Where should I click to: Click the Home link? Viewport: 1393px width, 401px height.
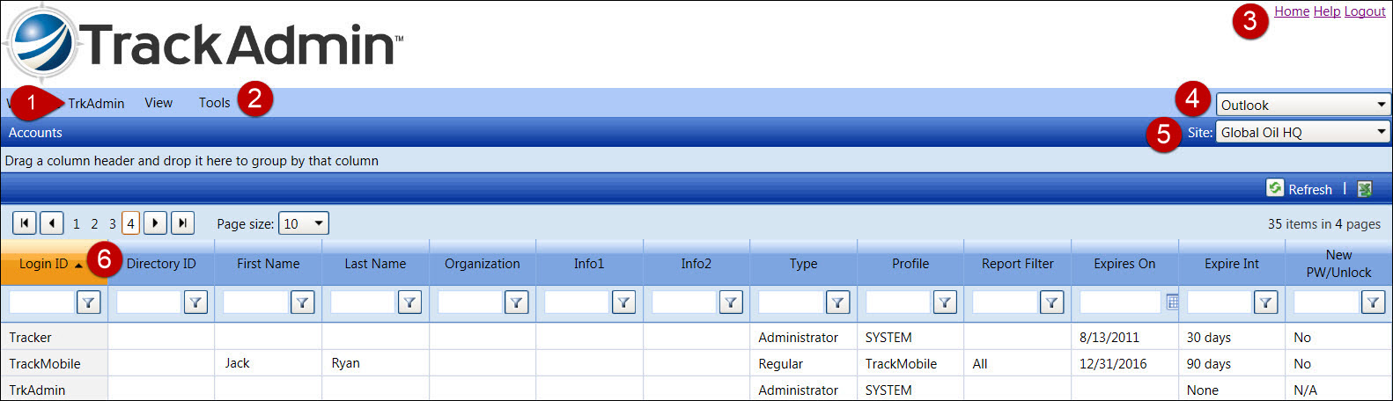[1292, 11]
